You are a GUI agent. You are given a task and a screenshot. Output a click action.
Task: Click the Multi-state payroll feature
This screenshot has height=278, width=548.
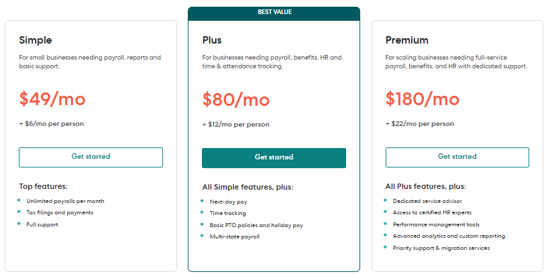point(234,236)
